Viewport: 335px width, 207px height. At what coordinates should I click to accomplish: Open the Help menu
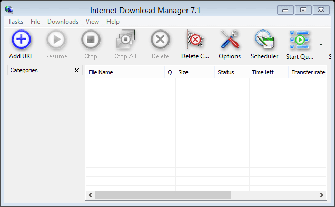(113, 22)
